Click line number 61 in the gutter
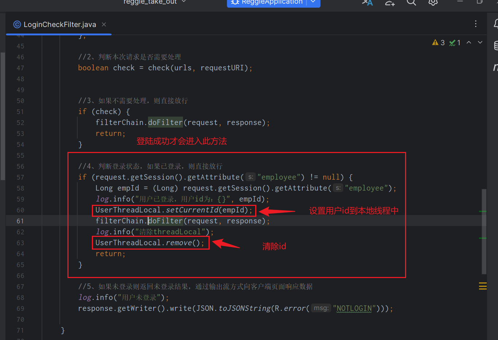Image resolution: width=498 pixels, height=340 pixels. [20, 221]
